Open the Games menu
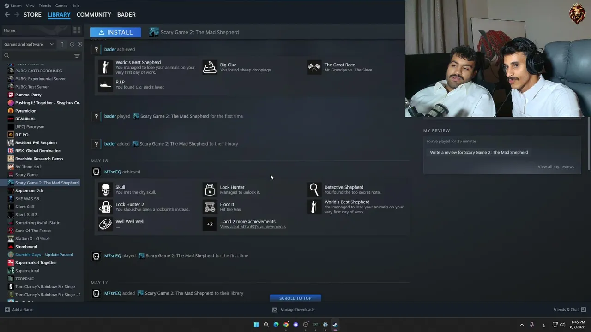Viewport: 591px width, 332px height. pyautogui.click(x=61, y=6)
